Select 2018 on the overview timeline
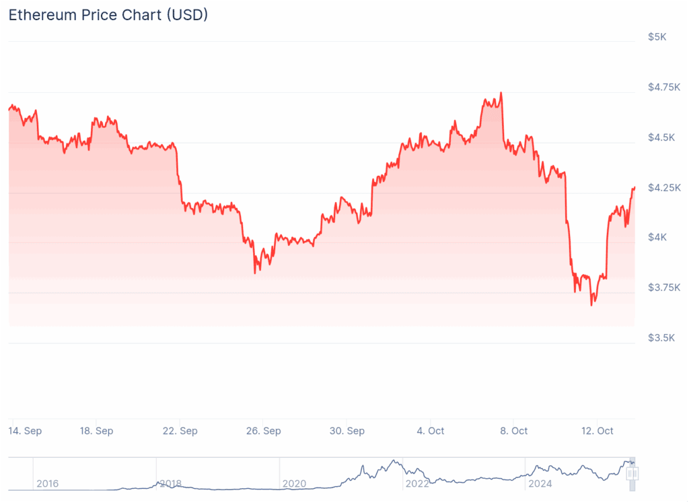This screenshot has height=503, width=689. 170,483
